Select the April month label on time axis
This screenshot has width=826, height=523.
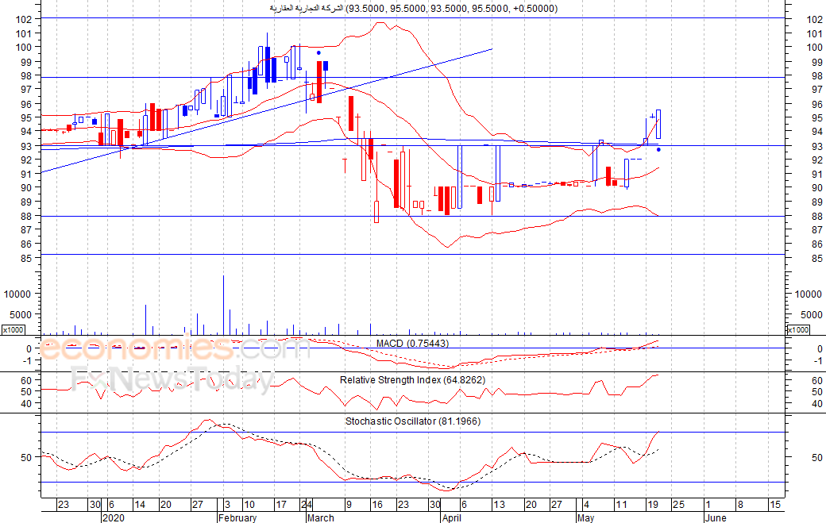[451, 517]
